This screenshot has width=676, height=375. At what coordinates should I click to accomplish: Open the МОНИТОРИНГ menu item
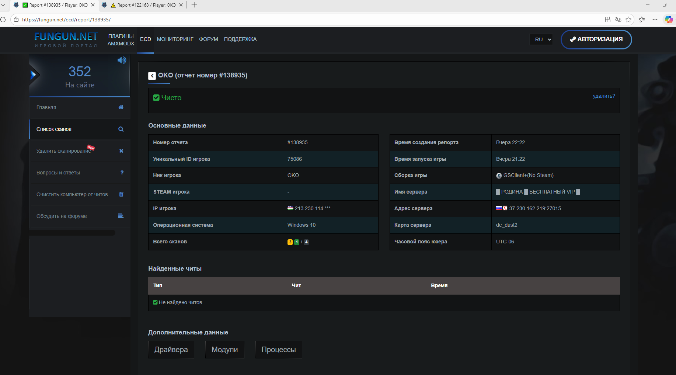point(175,39)
